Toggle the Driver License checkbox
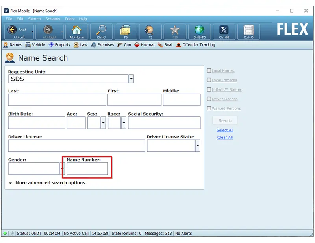Viewport: 315px width, 243px height. (209, 99)
